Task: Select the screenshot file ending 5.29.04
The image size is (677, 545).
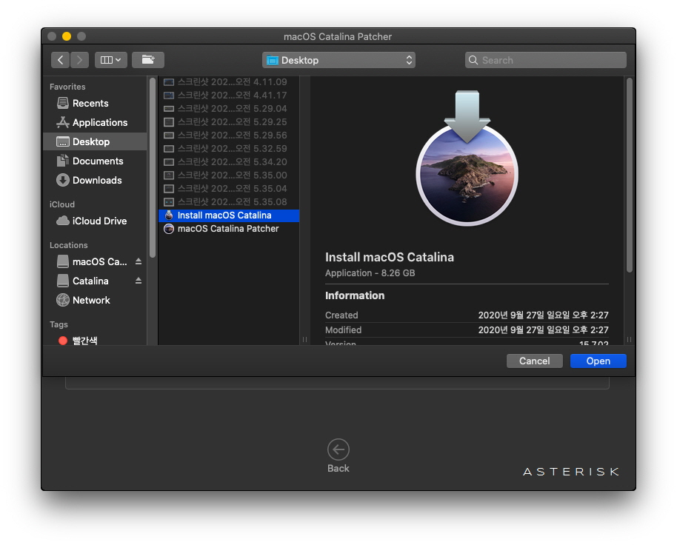Action: click(x=229, y=108)
